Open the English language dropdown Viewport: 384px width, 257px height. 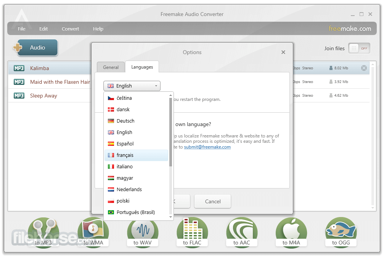point(132,86)
